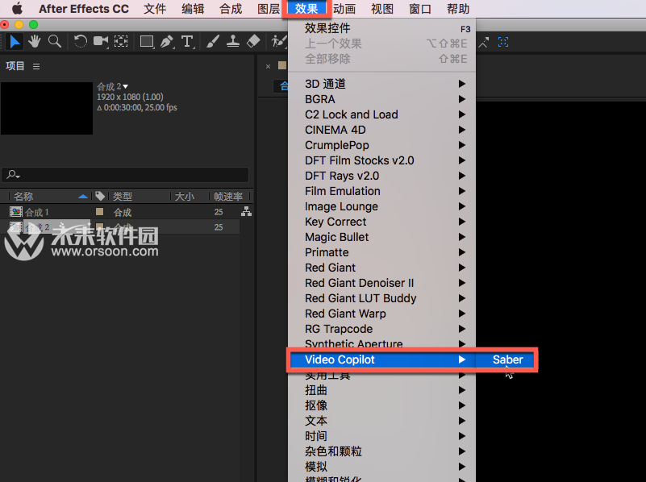Open the 动画 menu
Screen dimensions: 646x482
click(x=344, y=9)
